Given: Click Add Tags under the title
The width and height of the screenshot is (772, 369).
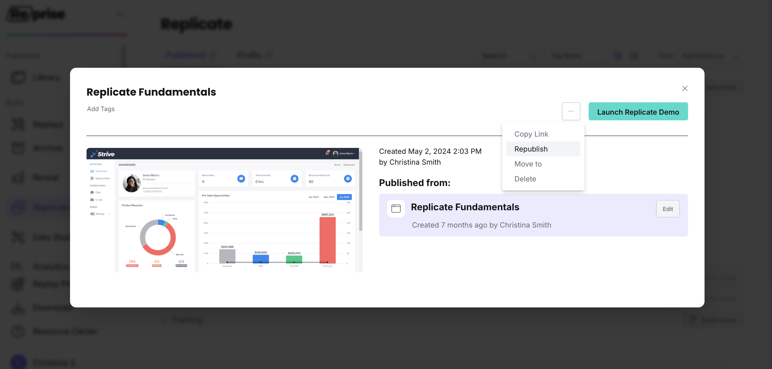Looking at the screenshot, I should click(101, 109).
